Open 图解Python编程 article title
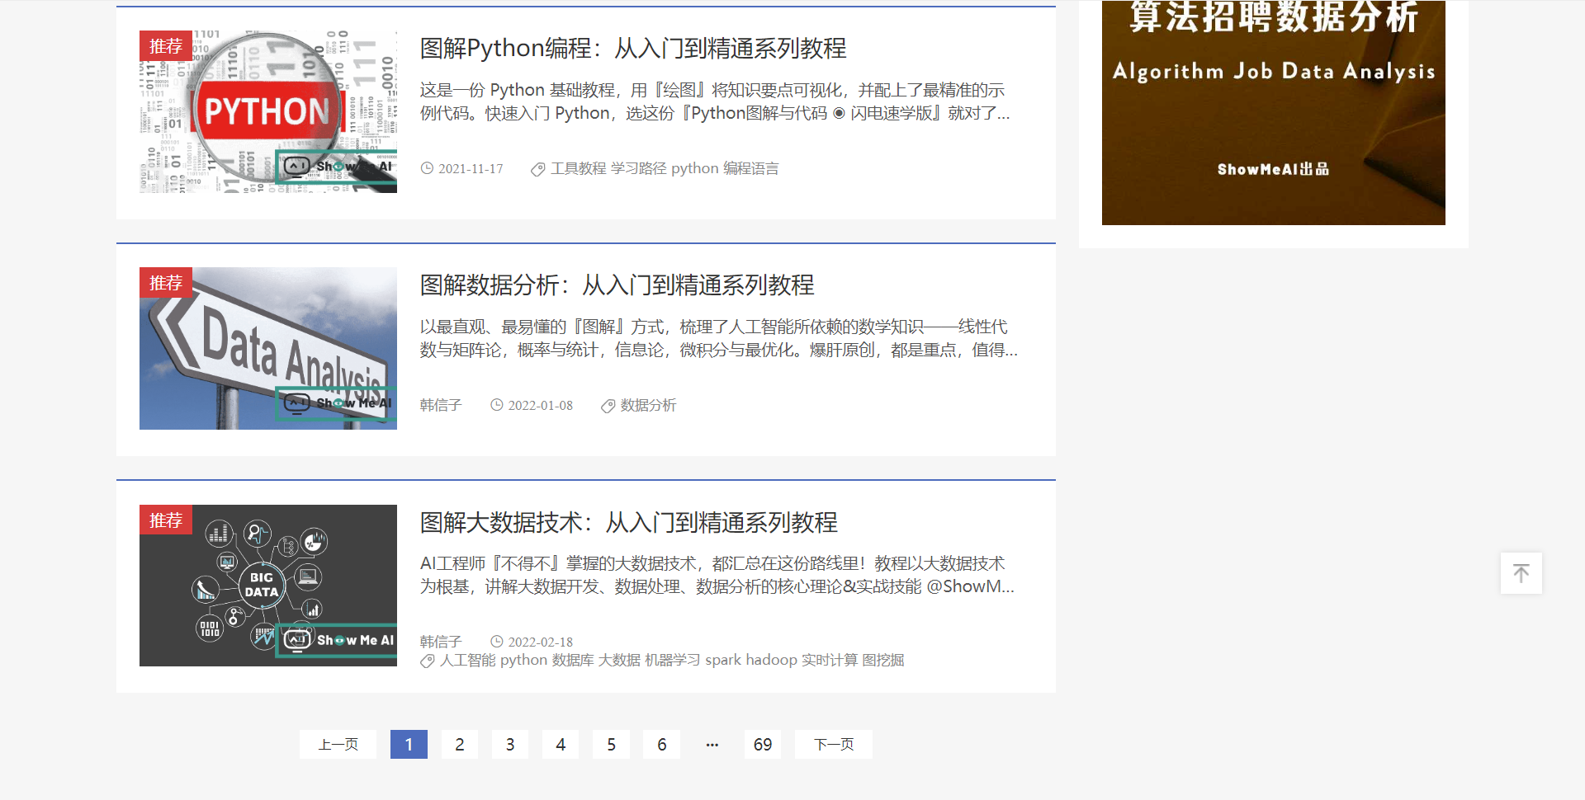This screenshot has width=1585, height=800. click(632, 49)
